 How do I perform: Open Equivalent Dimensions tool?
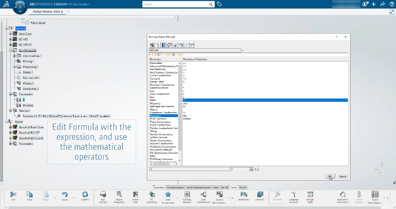pos(342,197)
